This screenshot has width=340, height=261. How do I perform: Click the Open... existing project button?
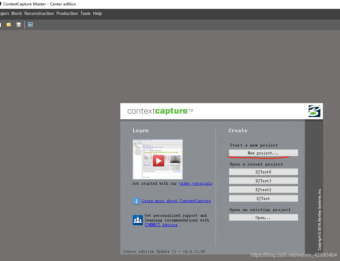coord(263,217)
